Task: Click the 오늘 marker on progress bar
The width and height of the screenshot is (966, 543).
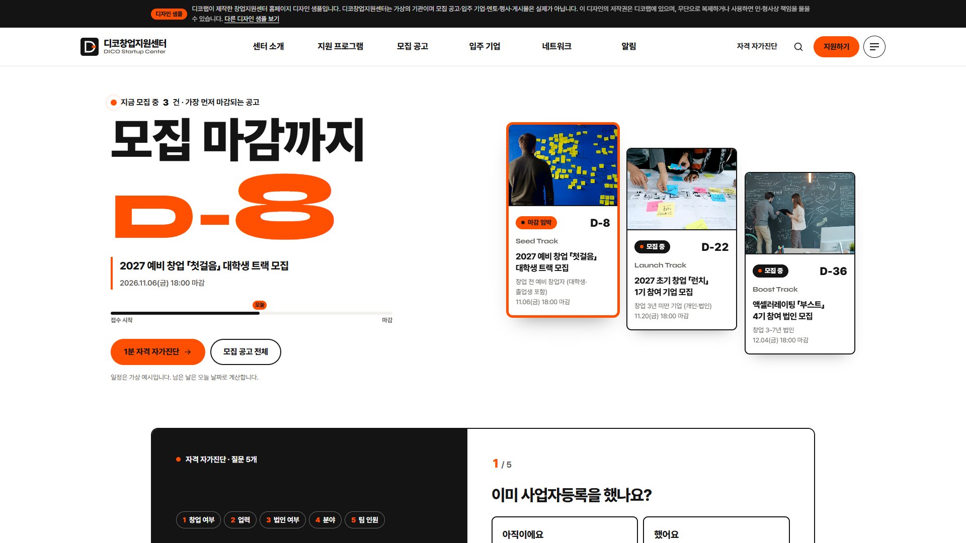Action: coord(260,305)
